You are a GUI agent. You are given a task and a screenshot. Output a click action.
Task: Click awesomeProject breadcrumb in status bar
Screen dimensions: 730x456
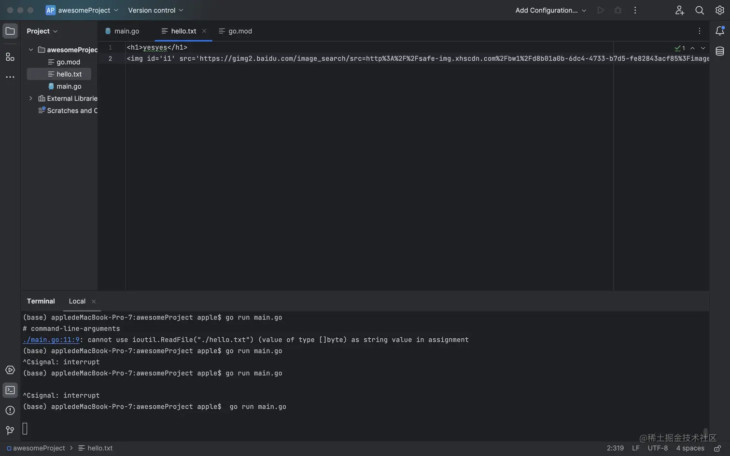pos(36,448)
